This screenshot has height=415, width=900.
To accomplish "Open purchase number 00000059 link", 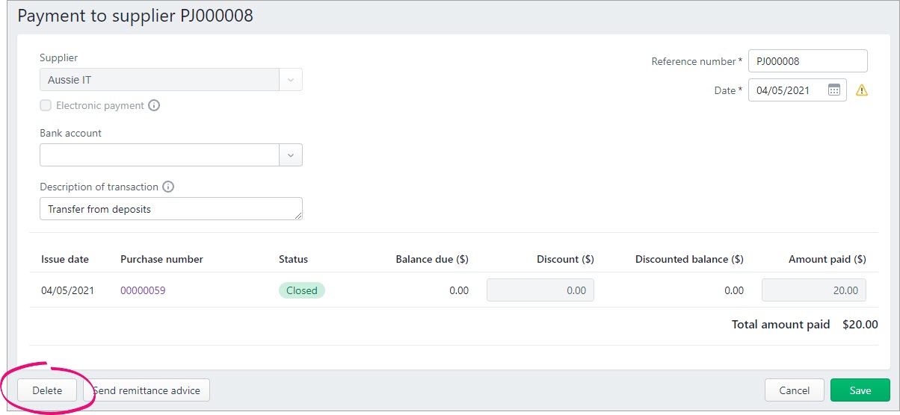I will click(x=143, y=290).
